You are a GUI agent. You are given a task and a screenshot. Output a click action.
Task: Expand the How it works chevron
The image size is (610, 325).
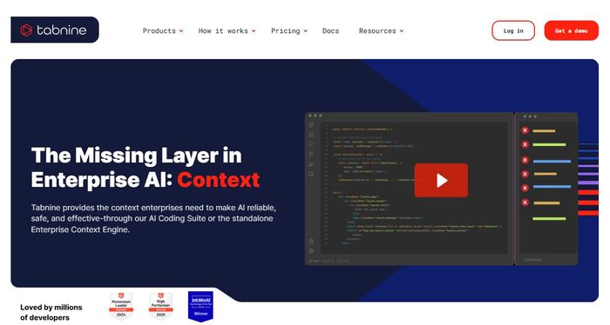[x=254, y=31]
